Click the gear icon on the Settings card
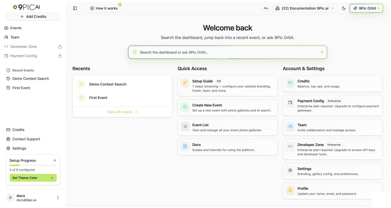 (290, 170)
